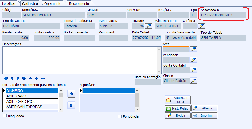Screen dimensions: 252x129
Task: Enable the Pendência checkbox
Action: point(120,116)
